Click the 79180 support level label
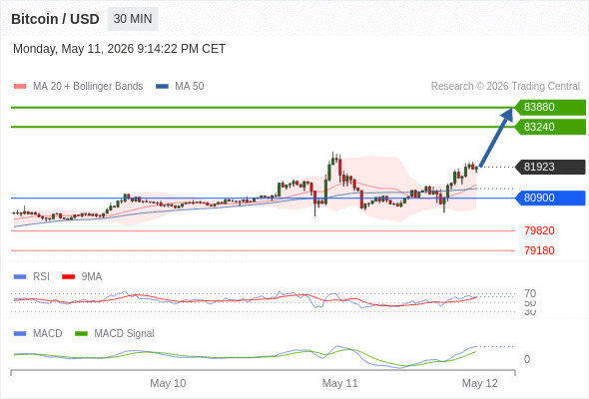 (539, 250)
